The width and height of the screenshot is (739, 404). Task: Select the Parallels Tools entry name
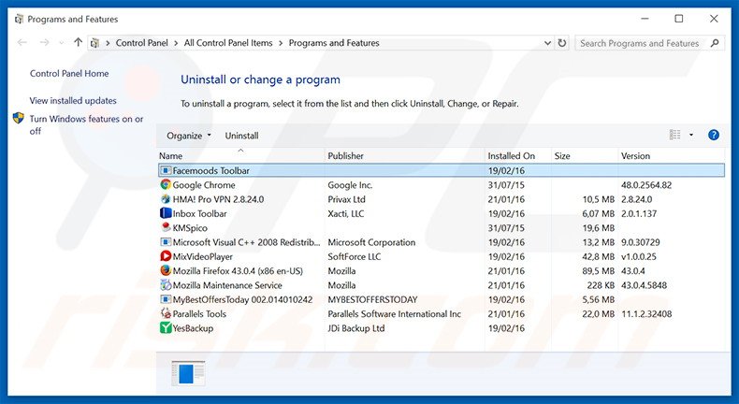tap(199, 314)
